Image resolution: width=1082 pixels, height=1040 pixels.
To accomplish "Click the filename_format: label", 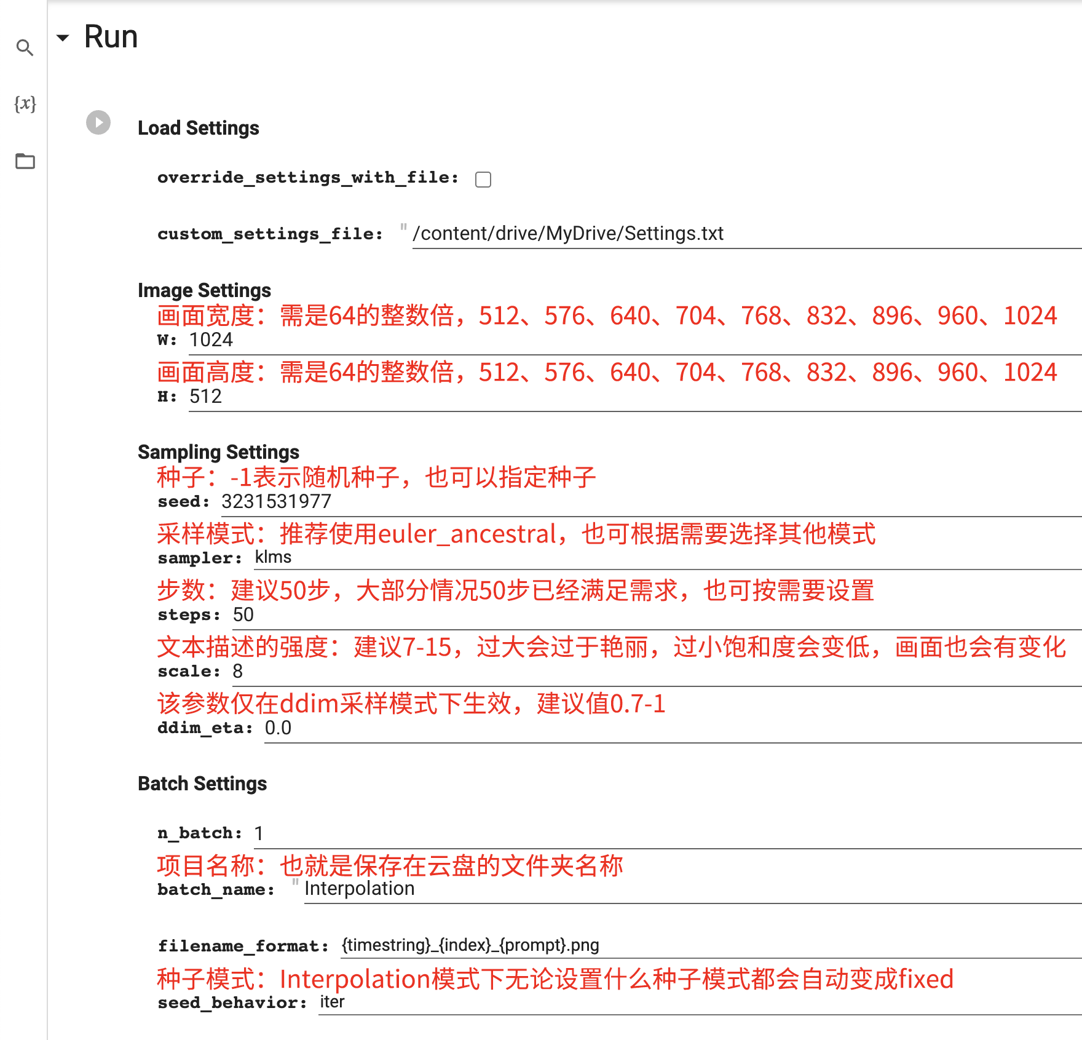I will click(243, 947).
